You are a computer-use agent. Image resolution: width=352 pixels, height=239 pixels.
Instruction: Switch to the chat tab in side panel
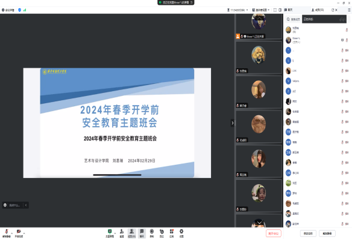coord(289,10)
